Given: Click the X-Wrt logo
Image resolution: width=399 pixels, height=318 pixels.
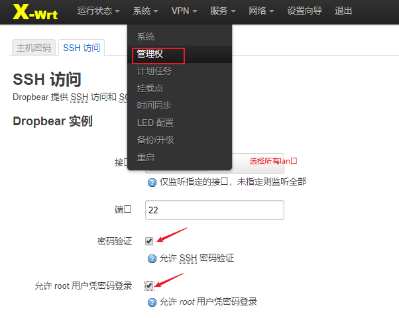Looking at the screenshot, I should tap(35, 12).
